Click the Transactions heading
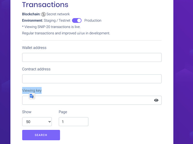The height and width of the screenshot is (144, 193). click(45, 5)
